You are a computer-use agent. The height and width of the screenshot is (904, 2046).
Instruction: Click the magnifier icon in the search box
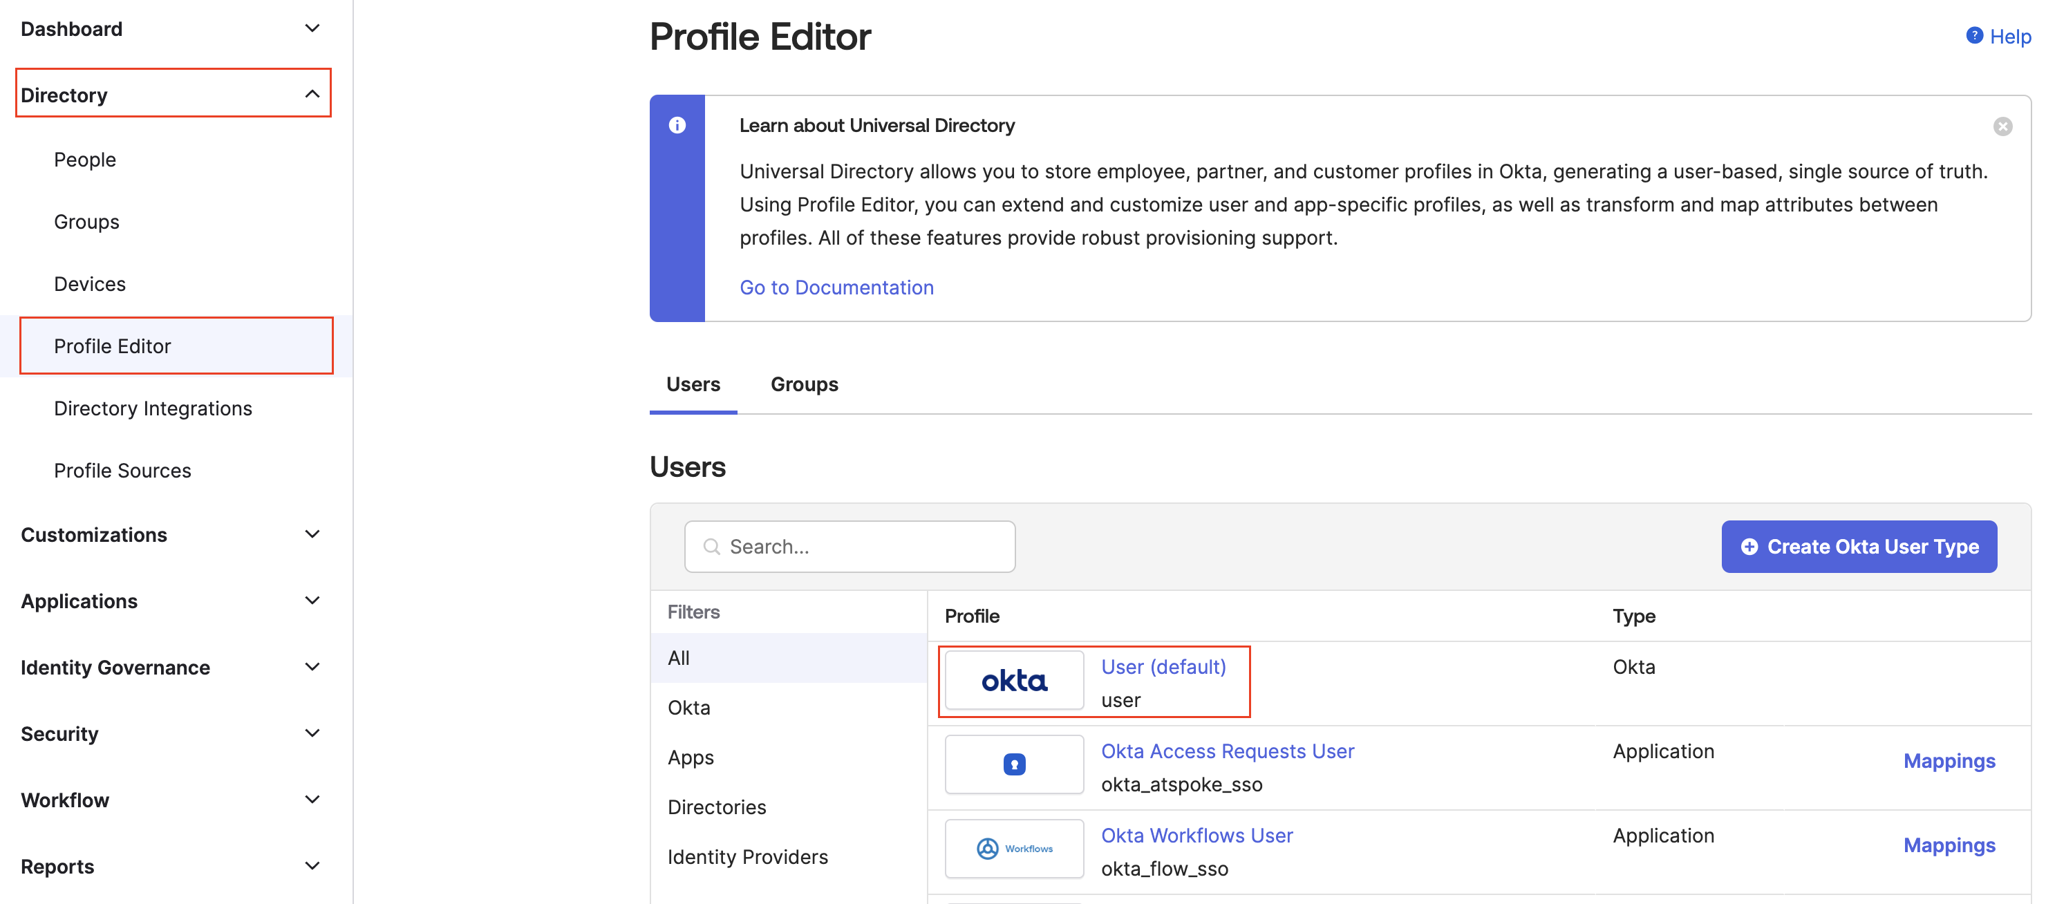(x=712, y=547)
